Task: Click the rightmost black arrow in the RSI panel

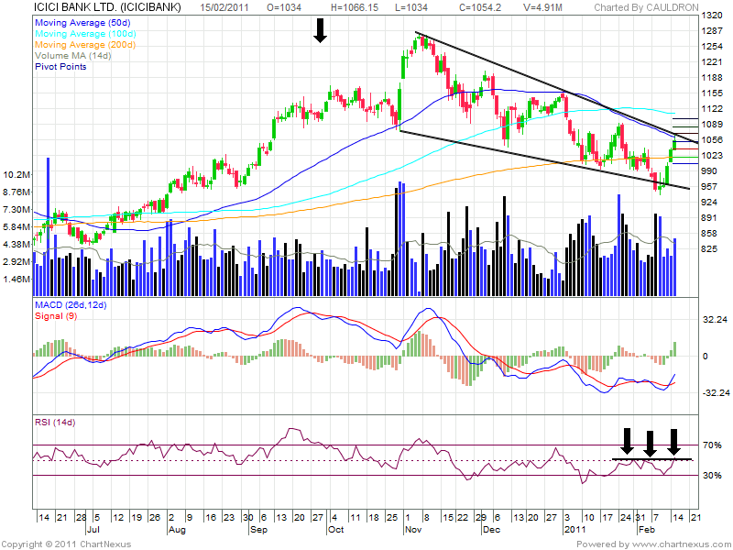Action: [674, 441]
